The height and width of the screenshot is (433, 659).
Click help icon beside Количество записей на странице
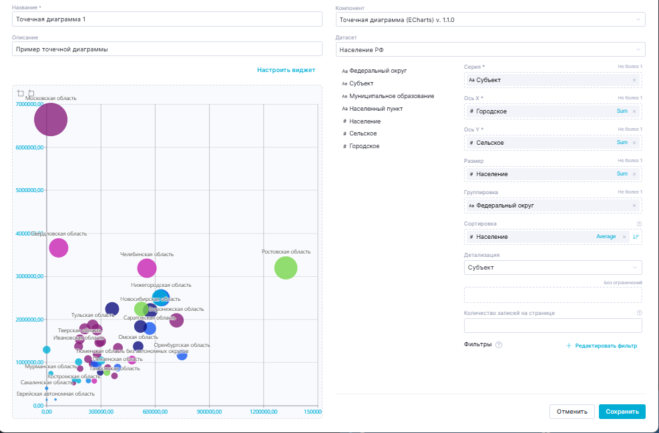click(639, 312)
